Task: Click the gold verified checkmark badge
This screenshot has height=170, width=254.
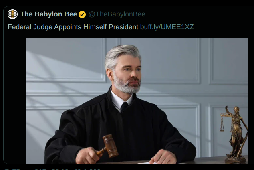Action: 82,14
